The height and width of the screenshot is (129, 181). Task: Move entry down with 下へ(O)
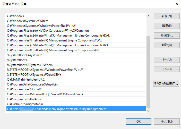tap(167, 69)
